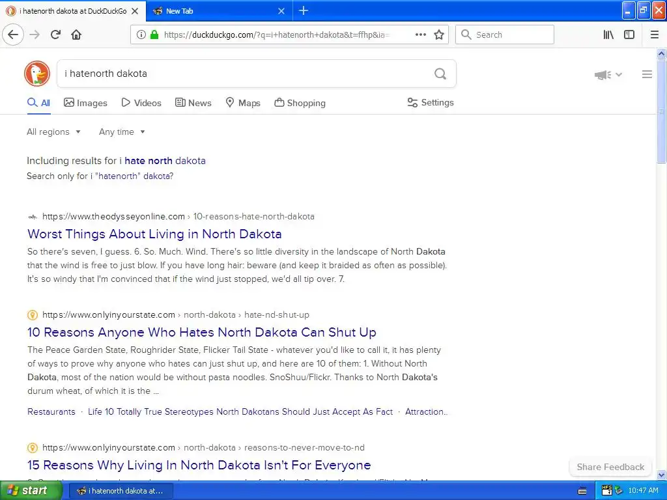This screenshot has height=500, width=667.
Task: Switch to the Maps tab
Action: [243, 103]
